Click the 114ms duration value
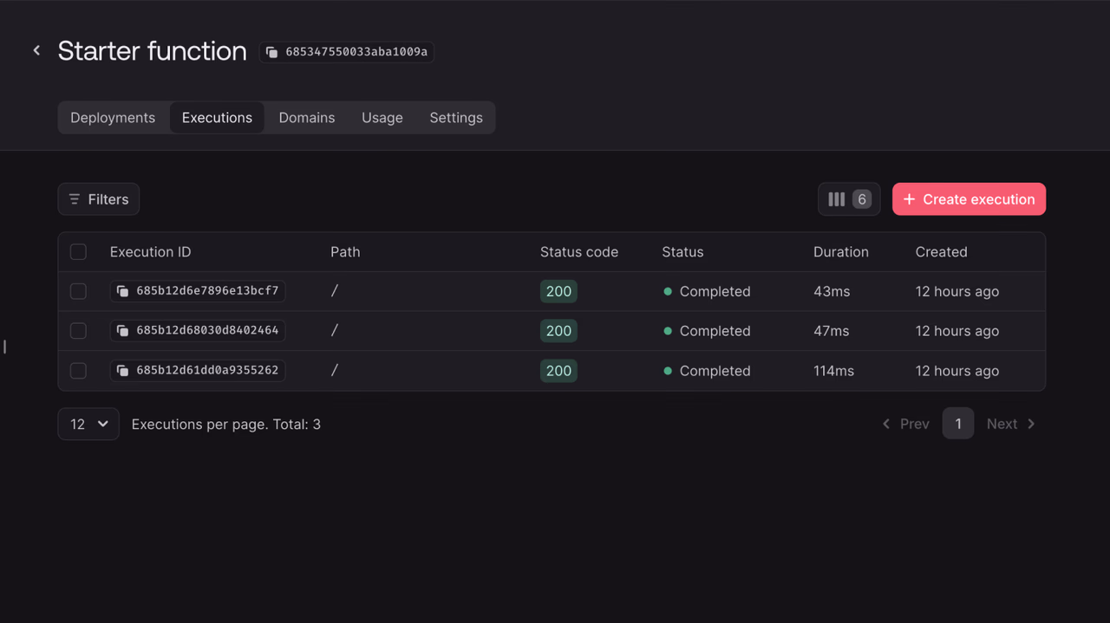The height and width of the screenshot is (623, 1110). (833, 371)
